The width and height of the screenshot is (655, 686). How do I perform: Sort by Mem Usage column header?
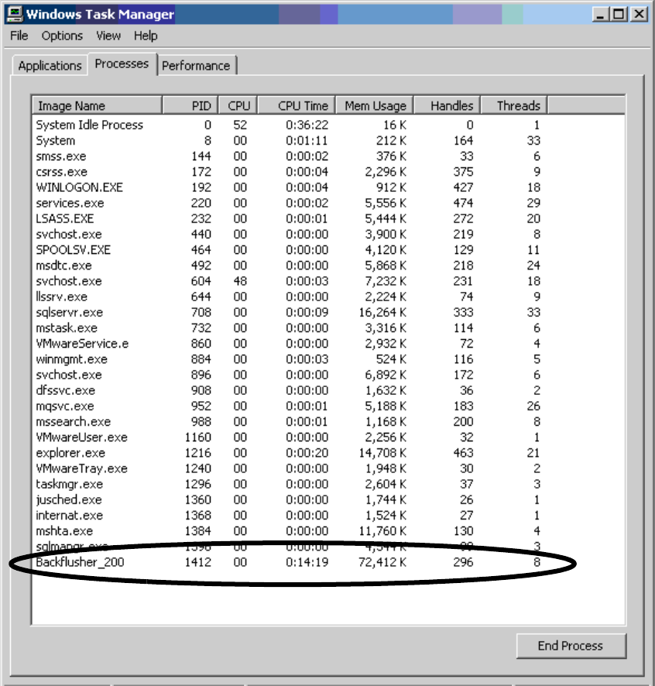click(374, 105)
